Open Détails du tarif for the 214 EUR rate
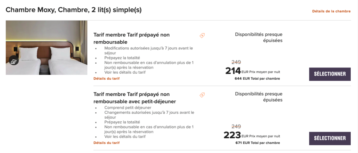 click(x=106, y=79)
